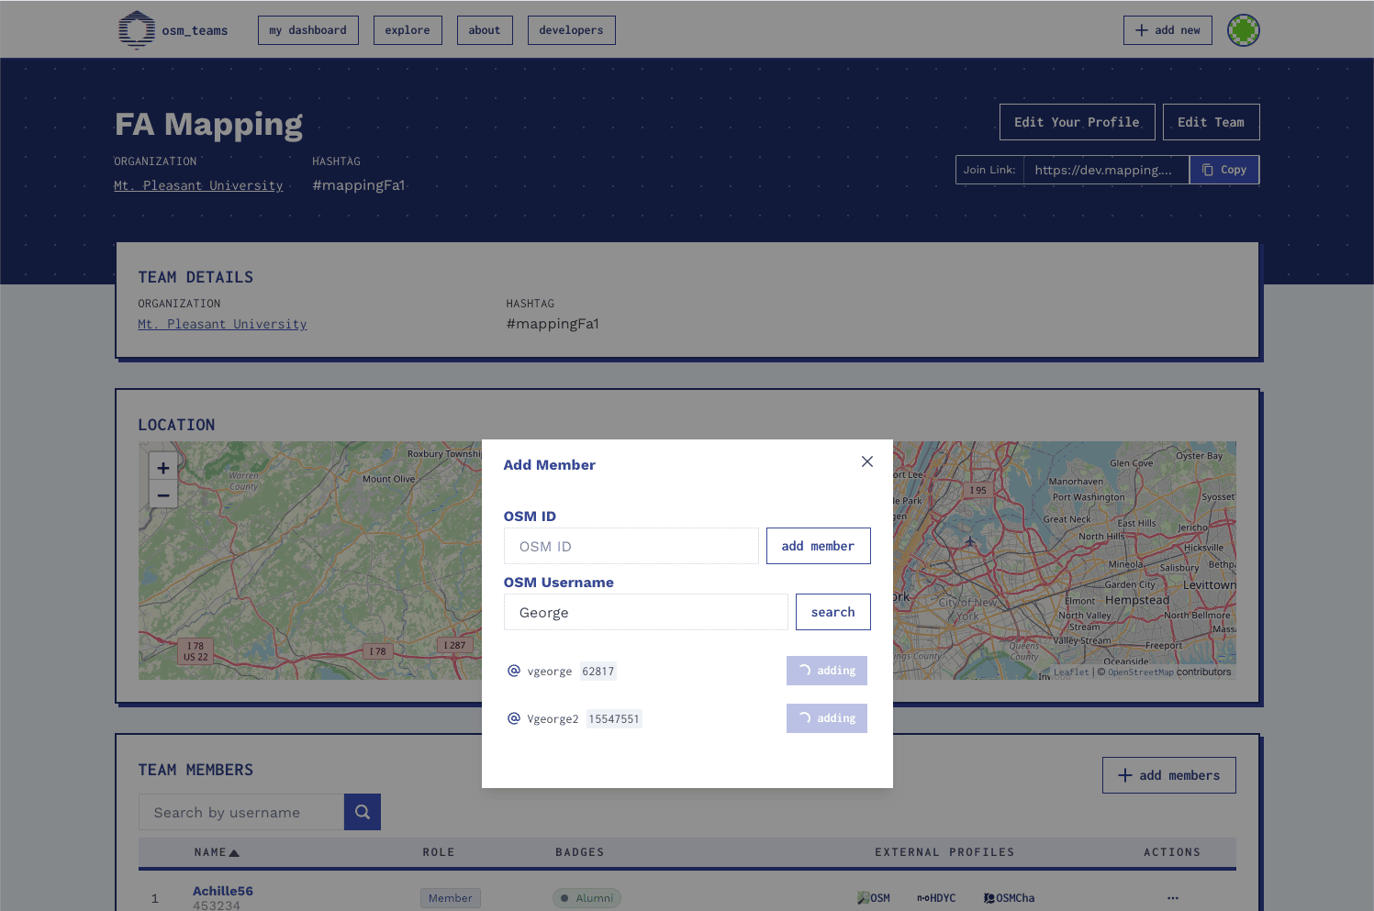Click the magnifying glass search icon in Team Members

[x=362, y=811]
